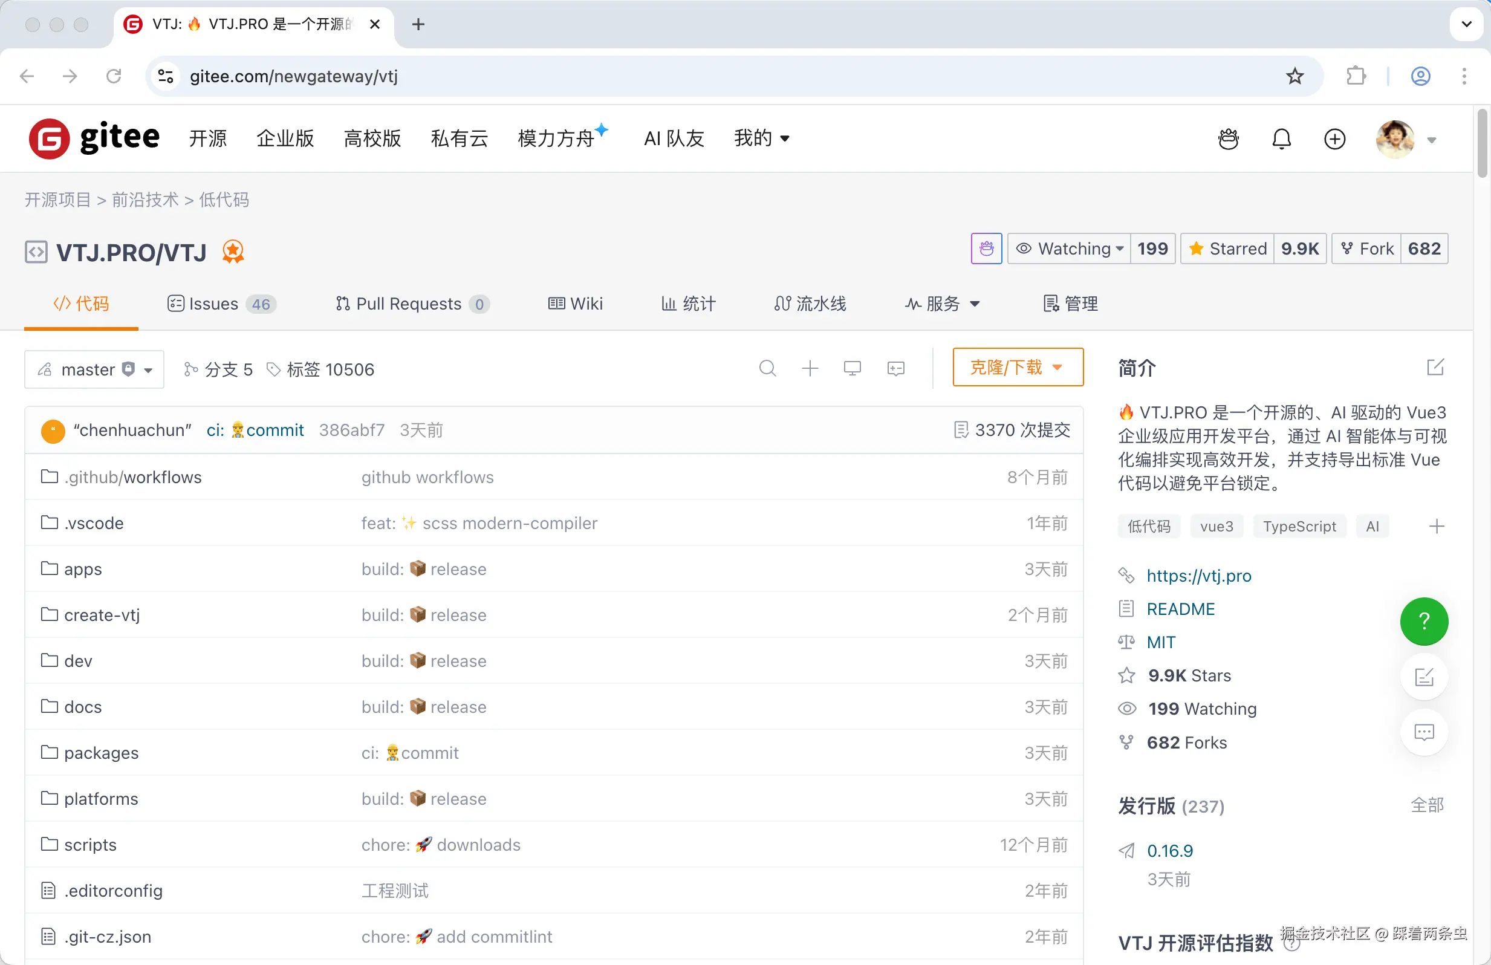
Task: Click the plus icon to create new file
Action: coord(810,368)
